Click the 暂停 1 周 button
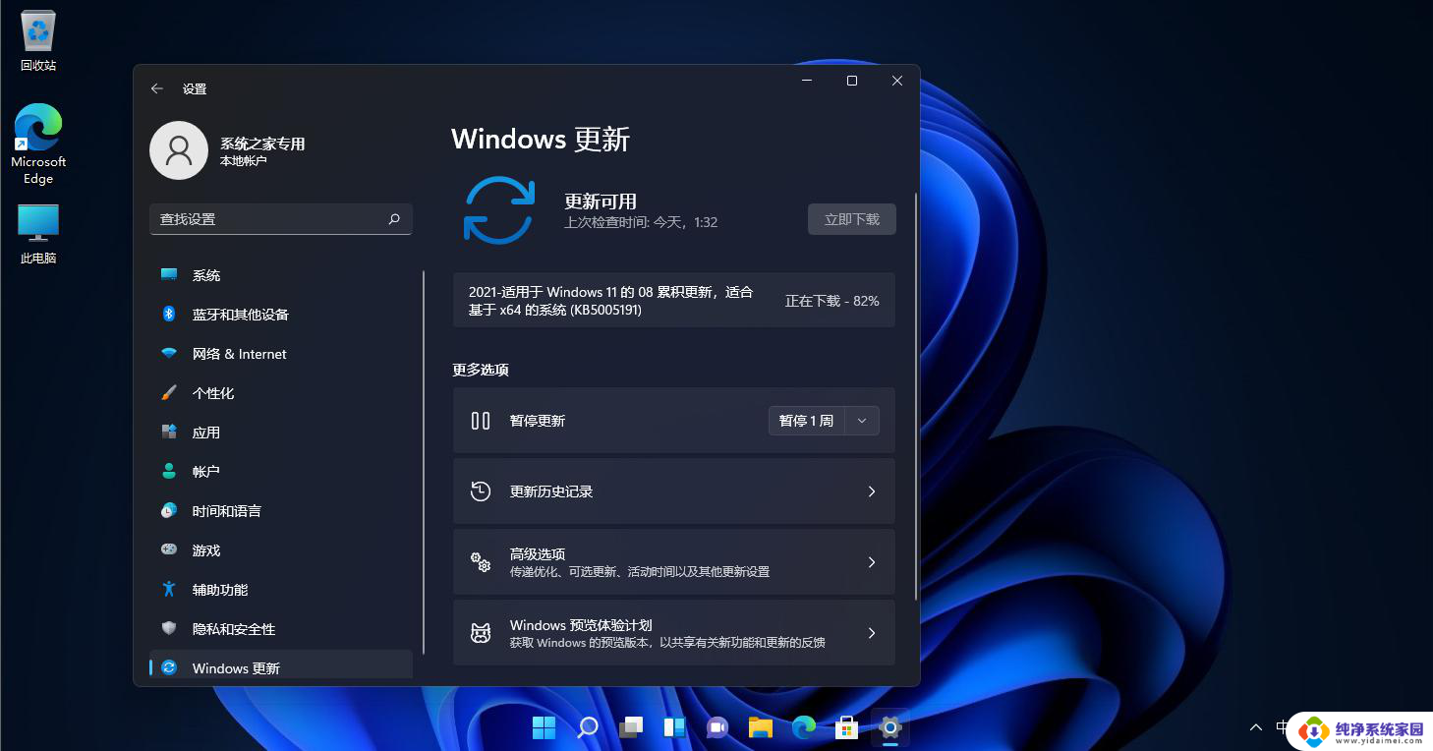The height and width of the screenshot is (751, 1433). click(806, 421)
